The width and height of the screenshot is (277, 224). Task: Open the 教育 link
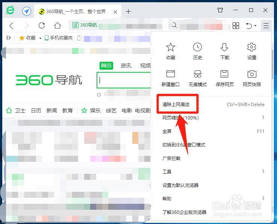tap(68, 111)
